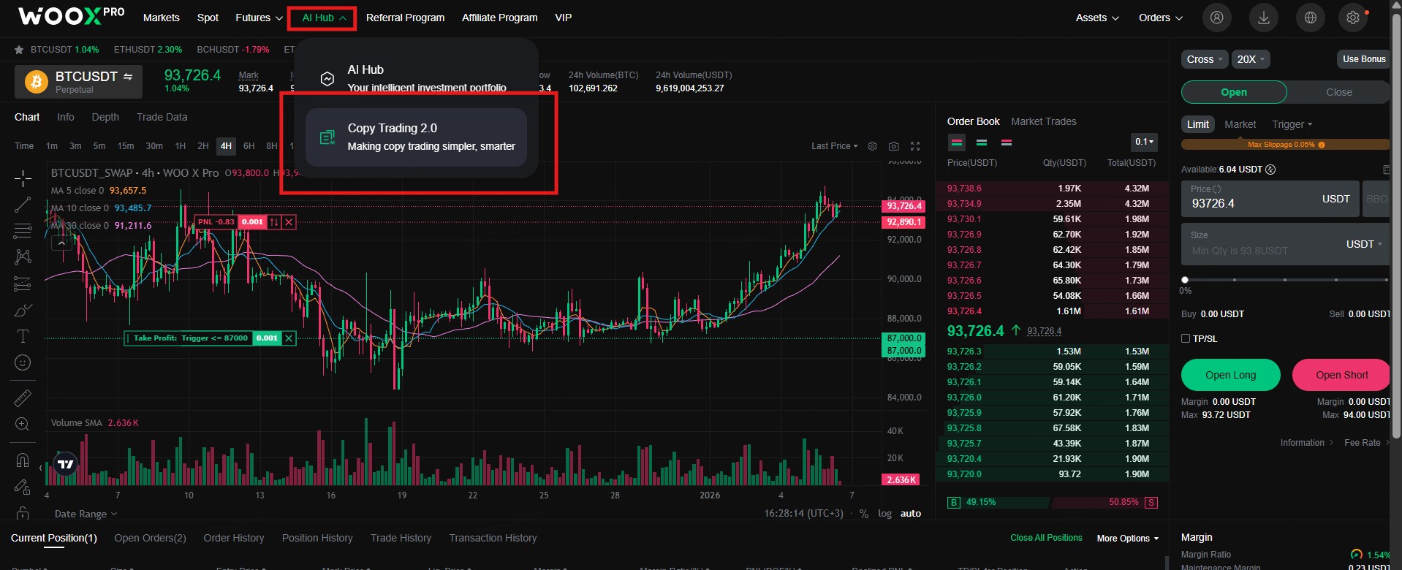Open the chart settings gear icon
Image resolution: width=1402 pixels, height=570 pixels.
(x=872, y=146)
